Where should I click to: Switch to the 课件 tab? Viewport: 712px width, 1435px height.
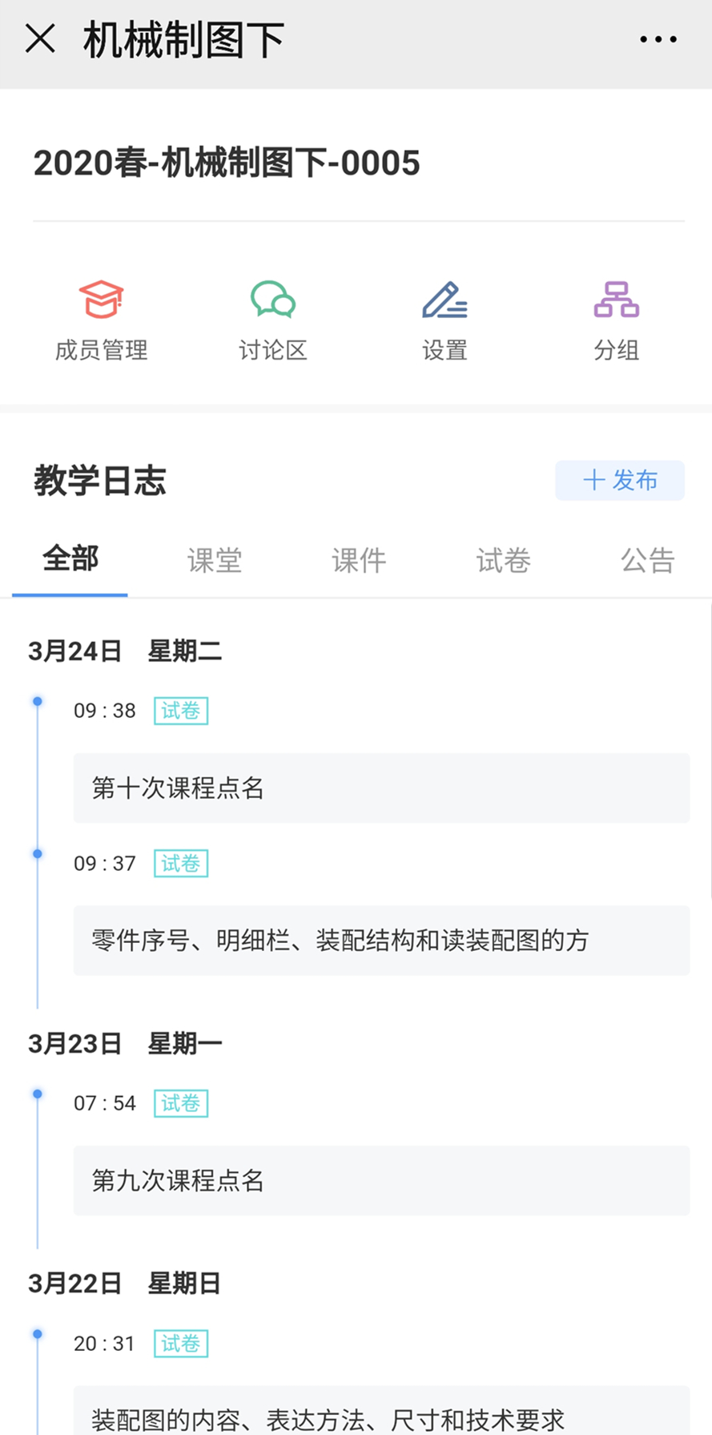point(359,560)
